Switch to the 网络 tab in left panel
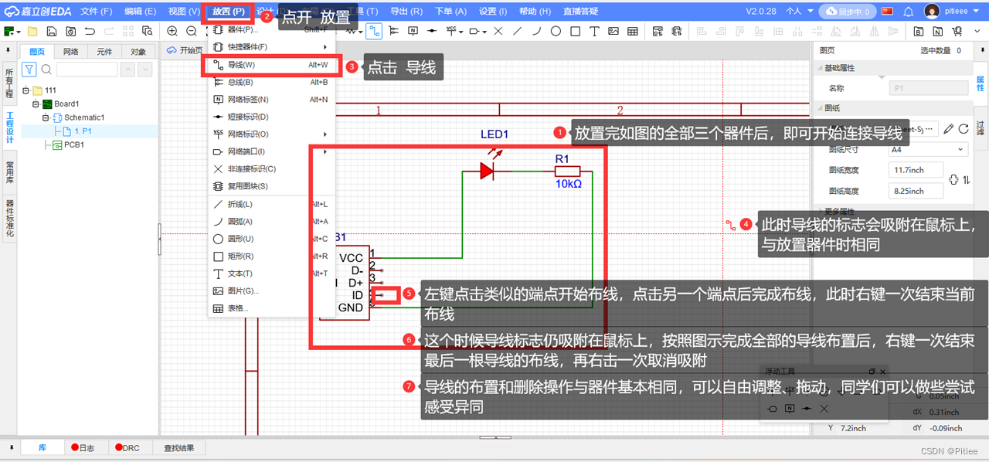The image size is (989, 462). [x=70, y=52]
